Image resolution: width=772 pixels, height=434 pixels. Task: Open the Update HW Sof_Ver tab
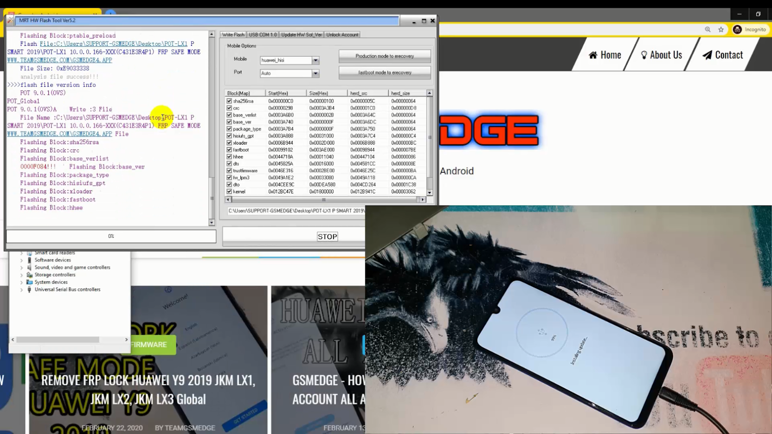click(x=302, y=35)
